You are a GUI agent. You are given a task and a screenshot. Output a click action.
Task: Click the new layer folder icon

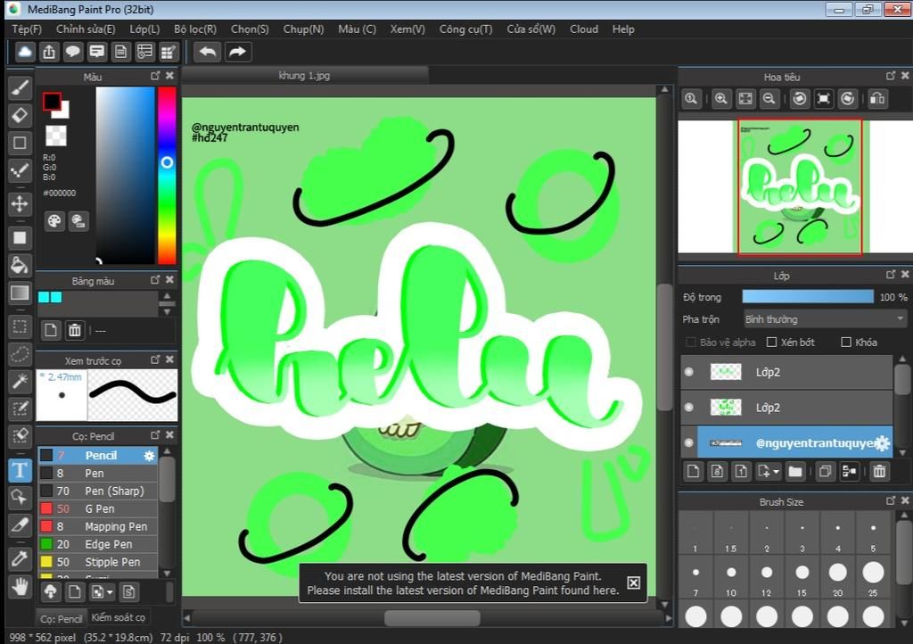[795, 471]
